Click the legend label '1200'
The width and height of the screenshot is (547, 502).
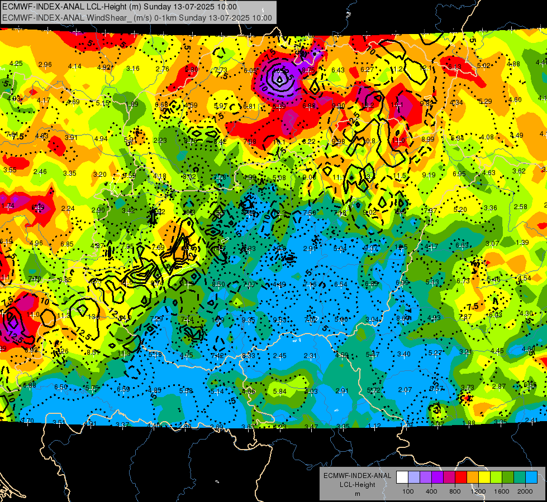pyautogui.click(x=478, y=491)
